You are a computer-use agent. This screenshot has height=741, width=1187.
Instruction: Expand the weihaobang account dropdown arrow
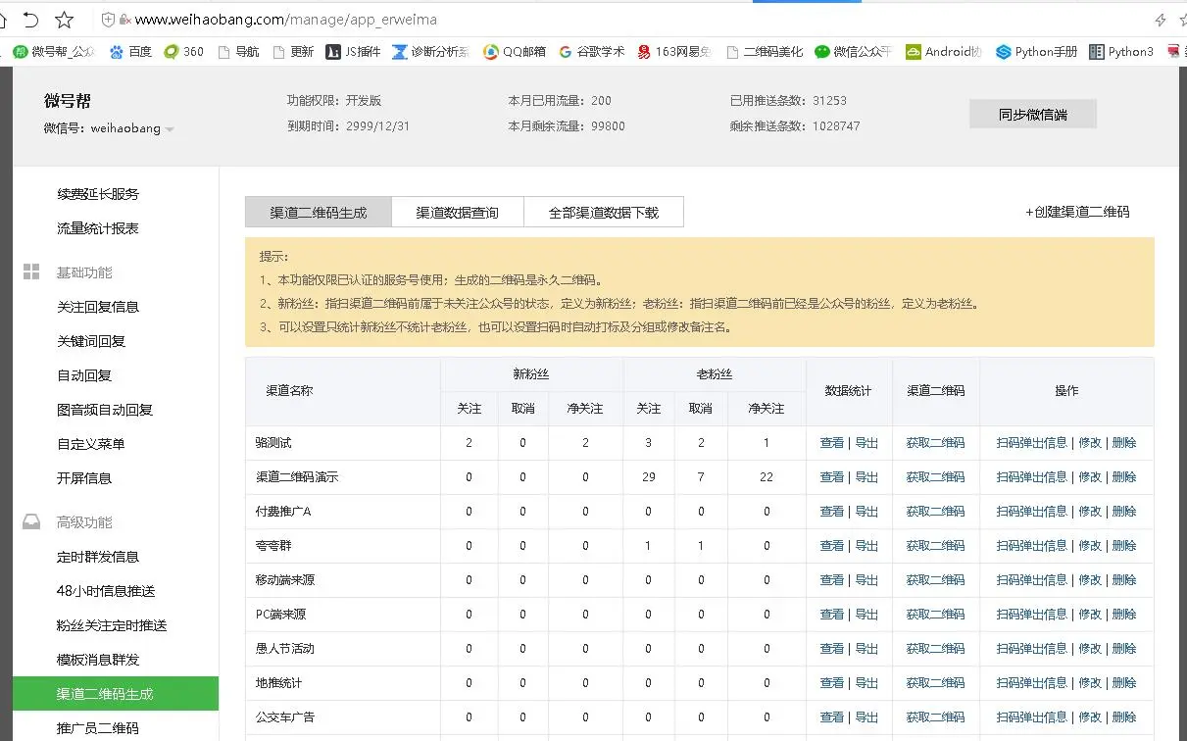(x=170, y=129)
